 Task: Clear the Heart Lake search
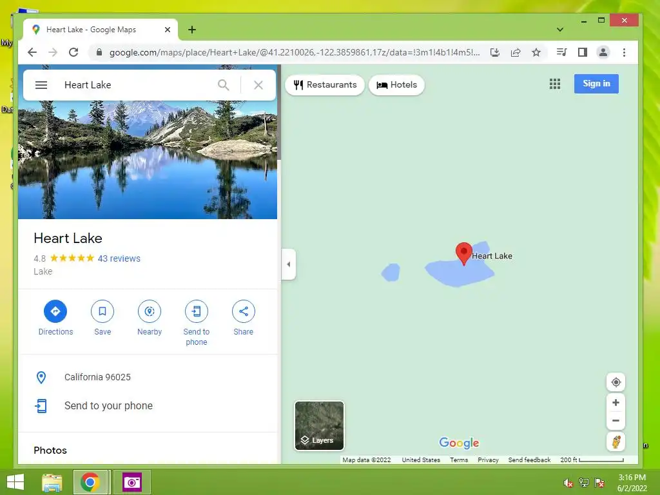(x=258, y=85)
